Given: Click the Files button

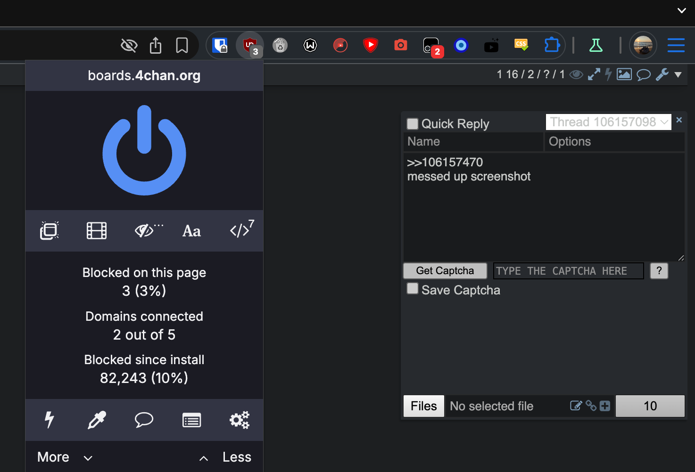Looking at the screenshot, I should point(424,406).
